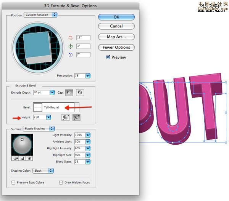
Task: Edit the Blend Steps field
Action: pyautogui.click(x=80, y=162)
